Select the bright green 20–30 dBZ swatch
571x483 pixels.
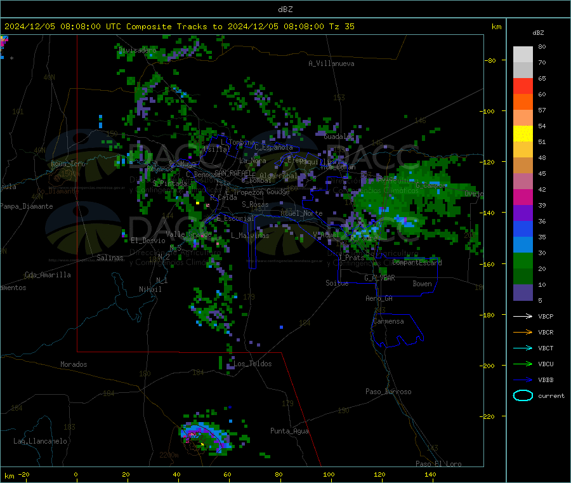(x=523, y=260)
